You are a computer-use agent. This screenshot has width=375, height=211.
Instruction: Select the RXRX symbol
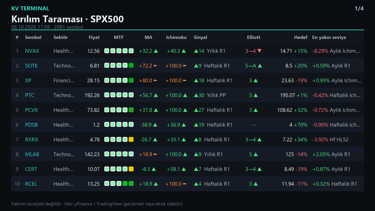coord(32,140)
